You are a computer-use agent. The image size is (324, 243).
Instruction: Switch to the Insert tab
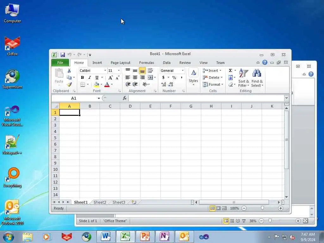[97, 63]
